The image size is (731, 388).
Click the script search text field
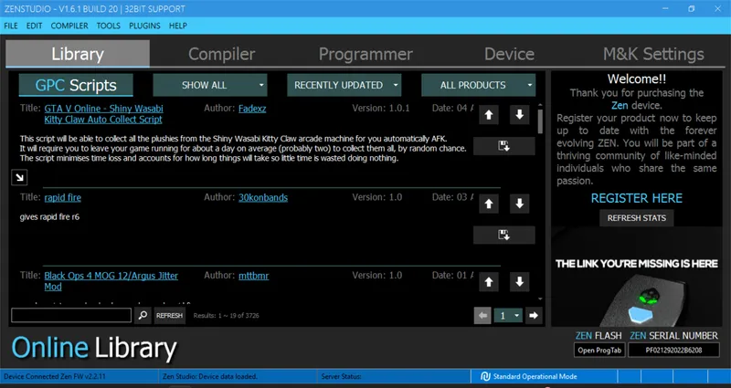click(71, 315)
